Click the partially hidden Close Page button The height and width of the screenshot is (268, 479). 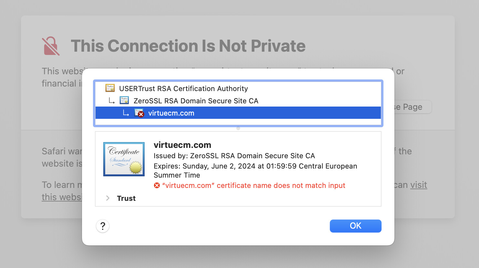coord(413,107)
